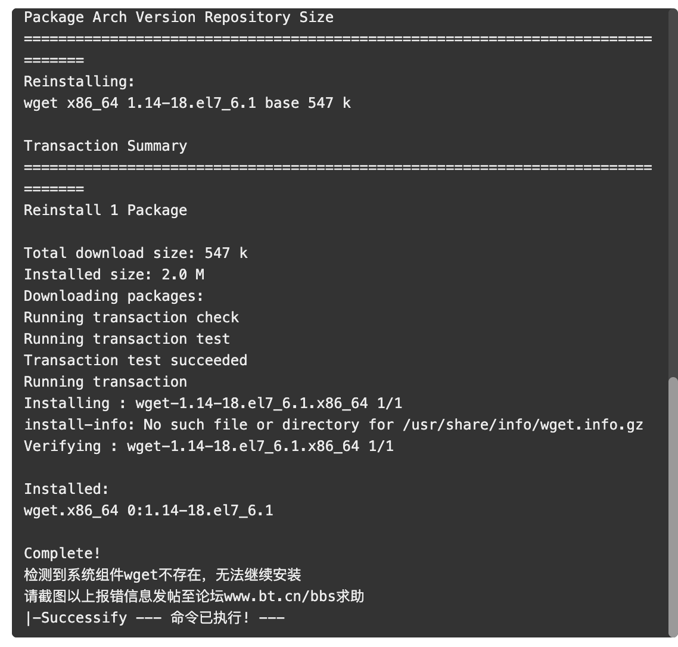Click the /usr/share/info/wget.info.gz path text
Screen dimensions: 678x647
point(523,425)
